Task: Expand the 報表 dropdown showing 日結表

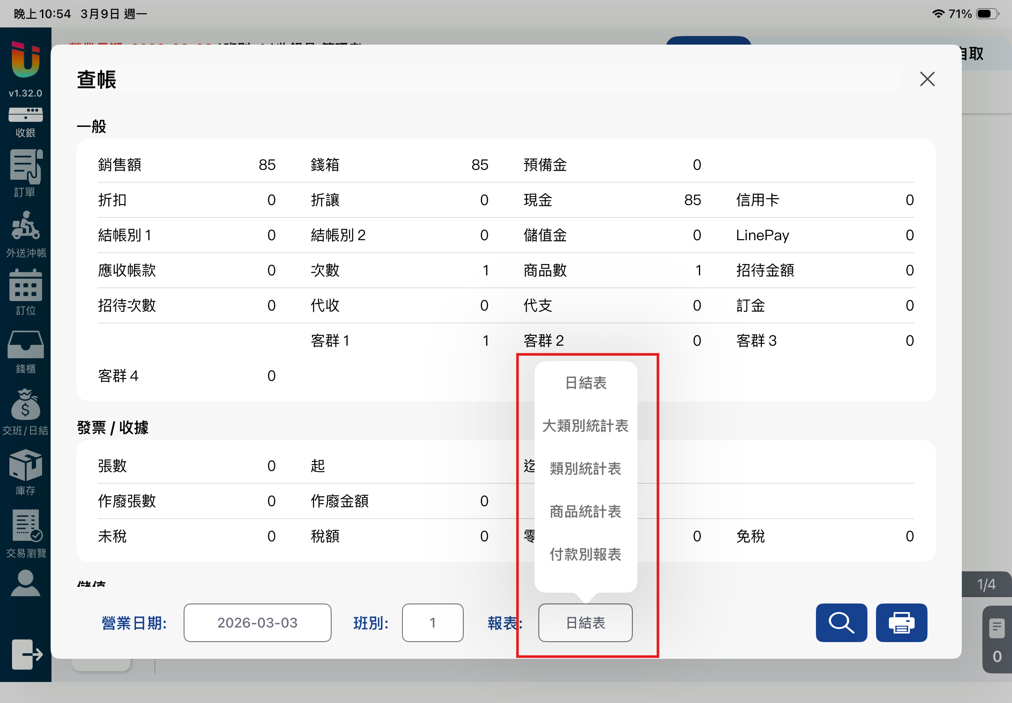Action: (x=585, y=622)
